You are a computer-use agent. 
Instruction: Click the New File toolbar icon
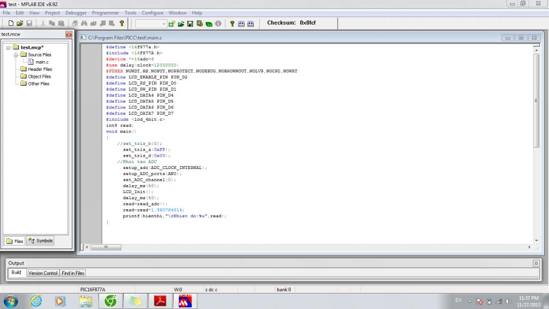10,24
